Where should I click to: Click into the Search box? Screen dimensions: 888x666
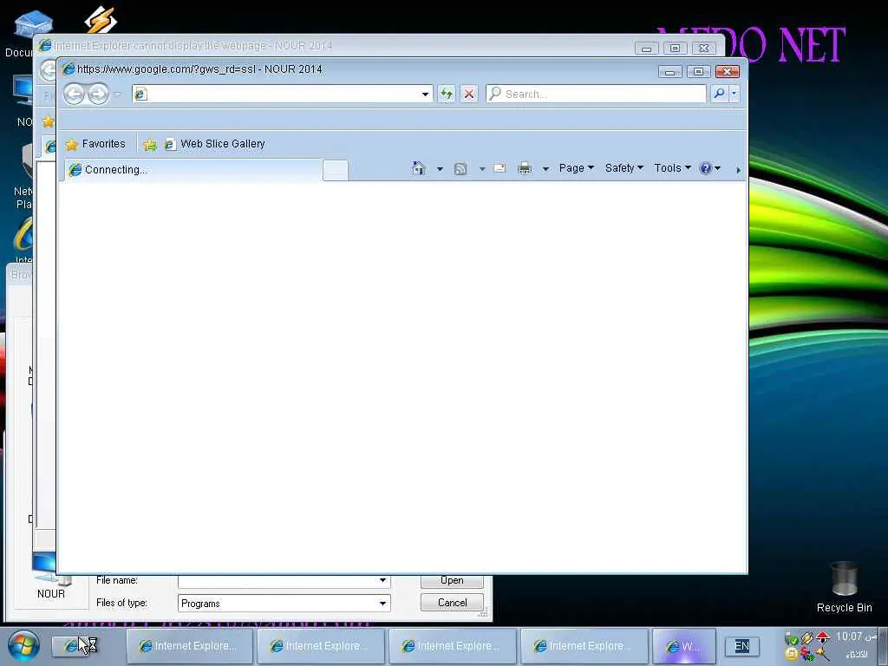click(596, 94)
